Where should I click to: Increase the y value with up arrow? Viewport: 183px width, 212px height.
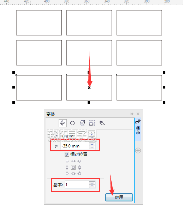click(x=92, y=144)
